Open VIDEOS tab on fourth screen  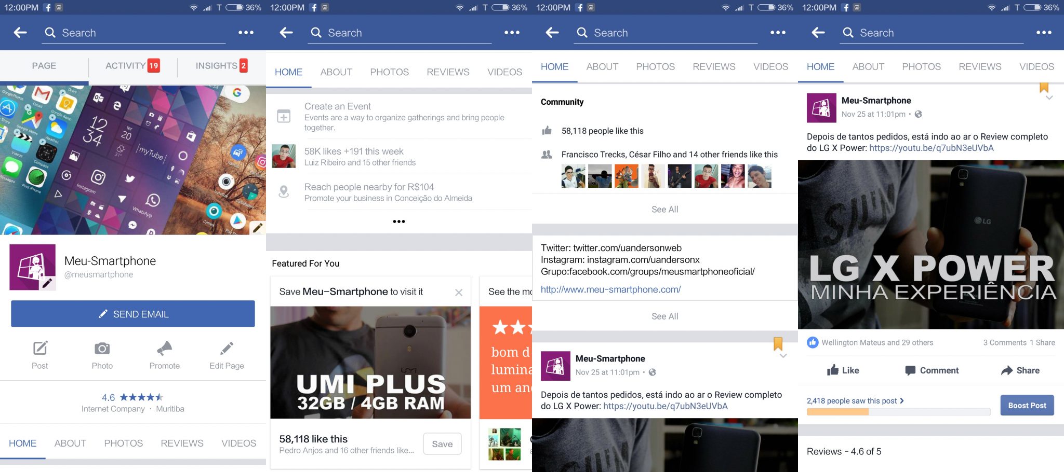1036,67
